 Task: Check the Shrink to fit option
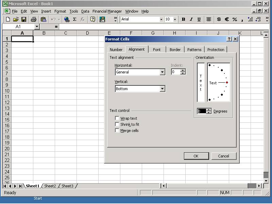pyautogui.click(x=117, y=124)
